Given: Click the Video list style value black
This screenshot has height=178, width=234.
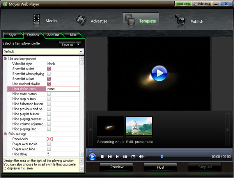Looking at the screenshot, I should pos(51,64).
